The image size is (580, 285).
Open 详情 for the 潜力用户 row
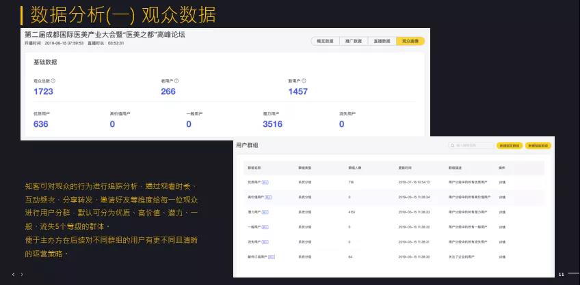click(x=502, y=212)
